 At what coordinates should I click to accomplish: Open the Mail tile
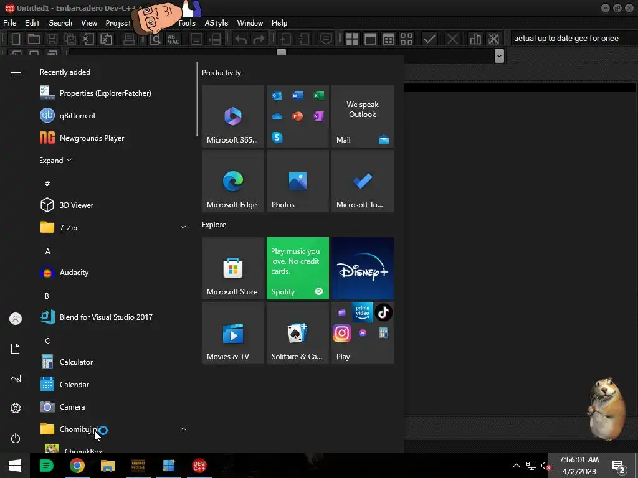tap(363, 116)
